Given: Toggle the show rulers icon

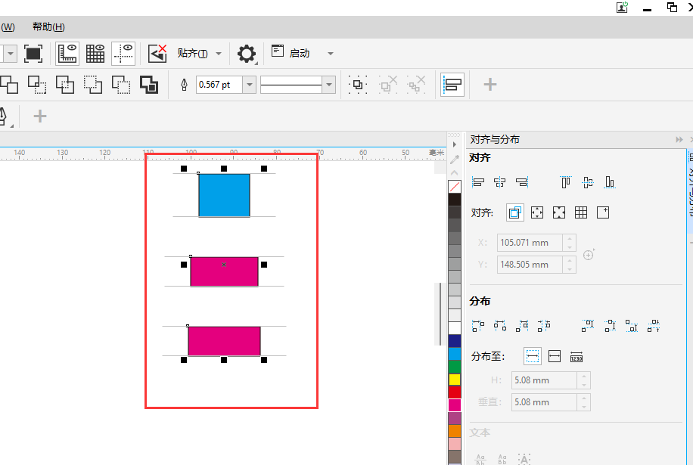Looking at the screenshot, I should pyautogui.click(x=67, y=54).
